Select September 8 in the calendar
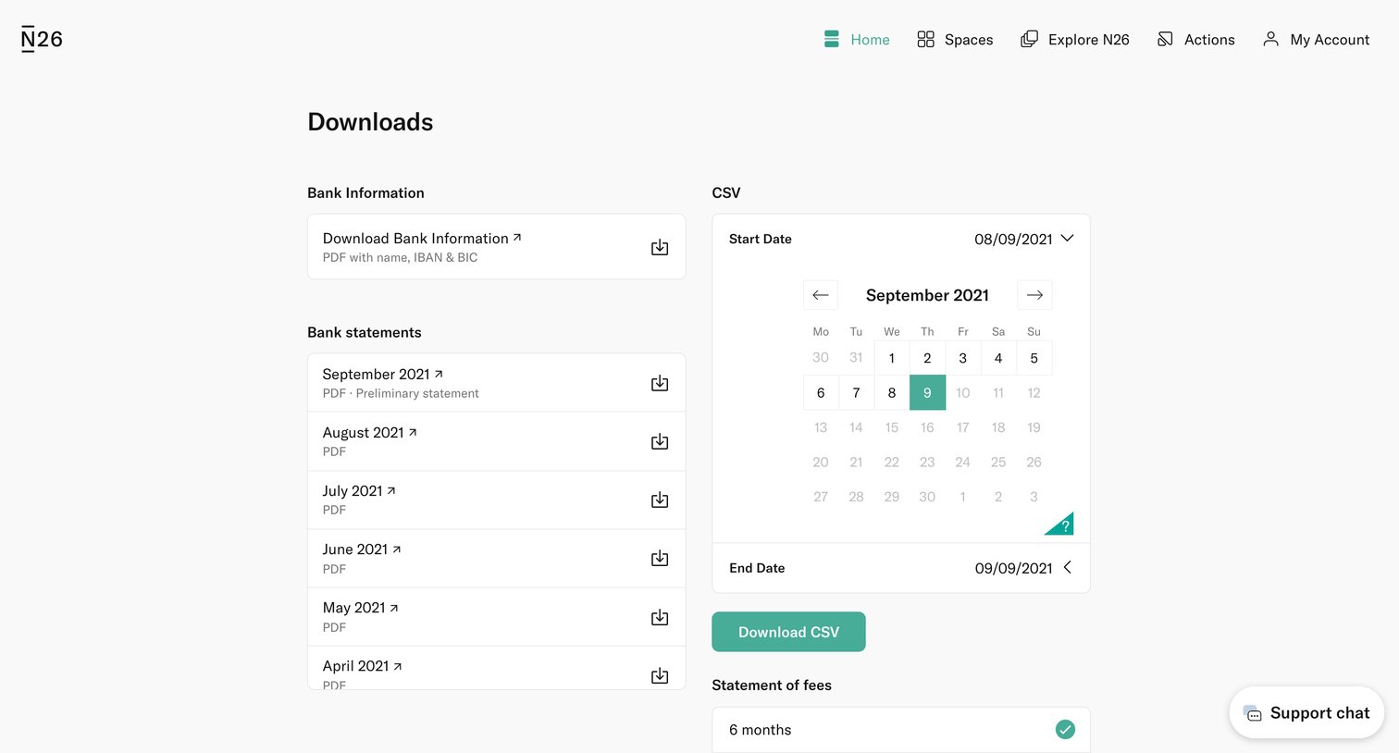Viewport: 1399px width, 753px height. (892, 392)
